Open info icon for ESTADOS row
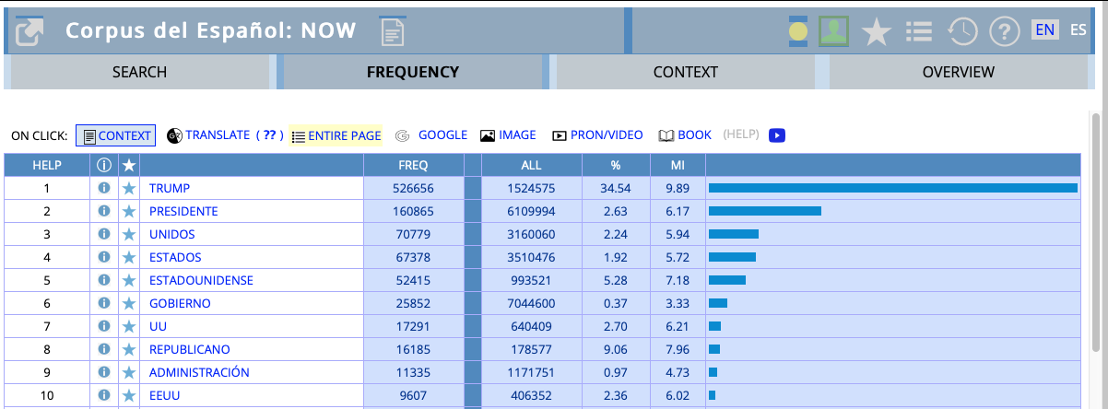 coord(104,257)
